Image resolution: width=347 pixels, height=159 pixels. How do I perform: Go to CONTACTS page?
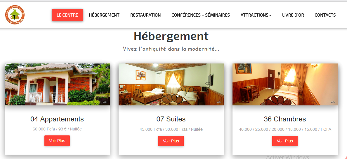[x=325, y=15]
